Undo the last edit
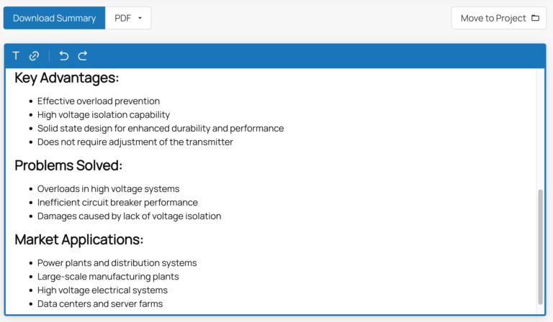553x322 pixels. click(x=64, y=56)
